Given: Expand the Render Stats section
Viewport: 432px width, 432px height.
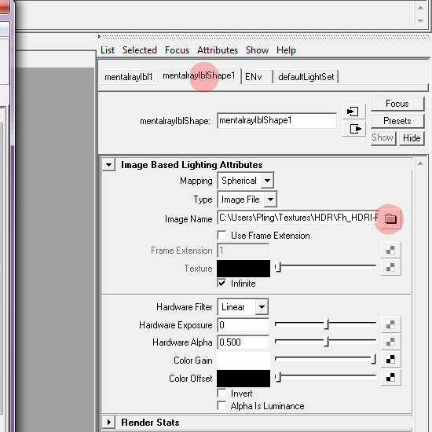Looking at the screenshot, I should 109,422.
